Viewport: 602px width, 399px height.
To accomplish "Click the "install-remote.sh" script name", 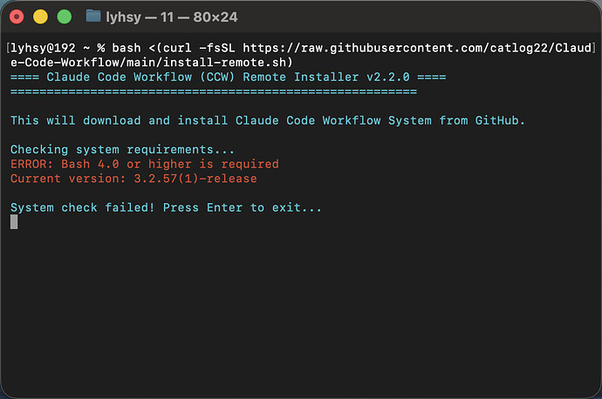I will click(x=224, y=63).
